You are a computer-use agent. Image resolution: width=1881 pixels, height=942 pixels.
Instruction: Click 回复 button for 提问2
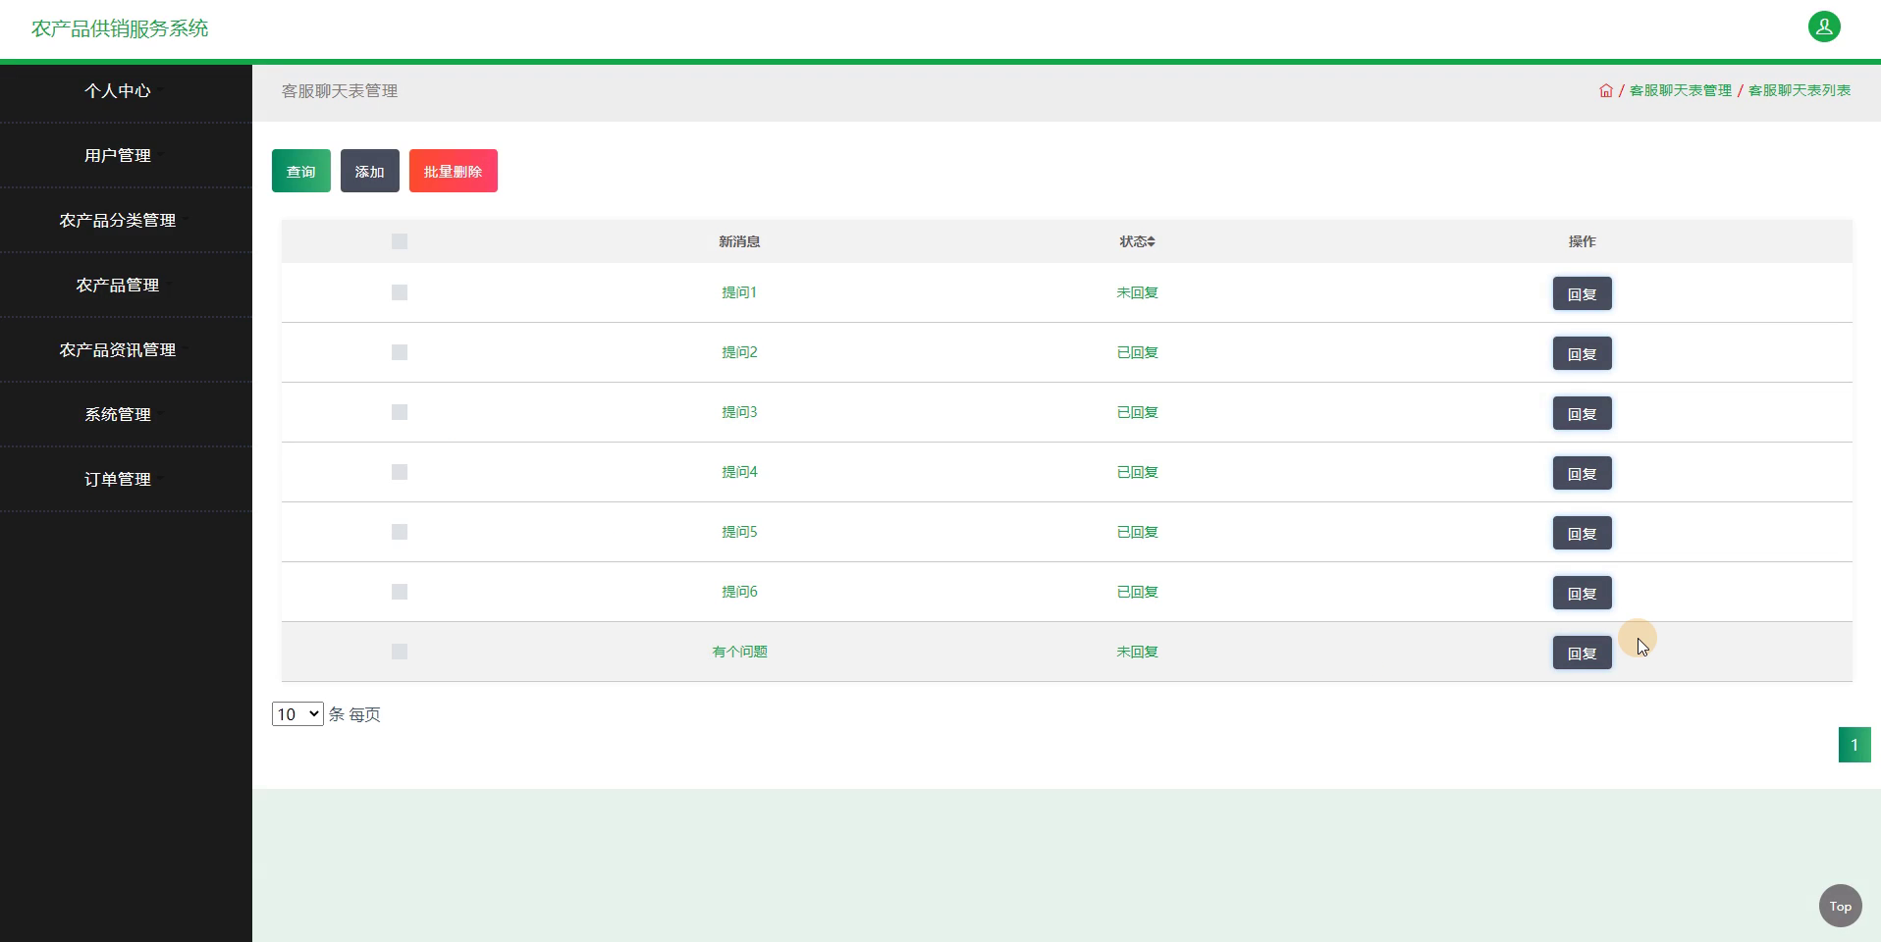(1583, 353)
